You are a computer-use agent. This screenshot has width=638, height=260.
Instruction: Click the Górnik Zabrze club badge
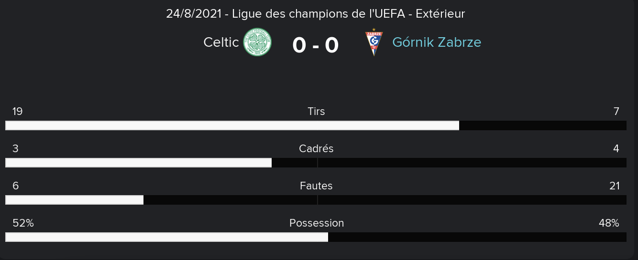374,42
